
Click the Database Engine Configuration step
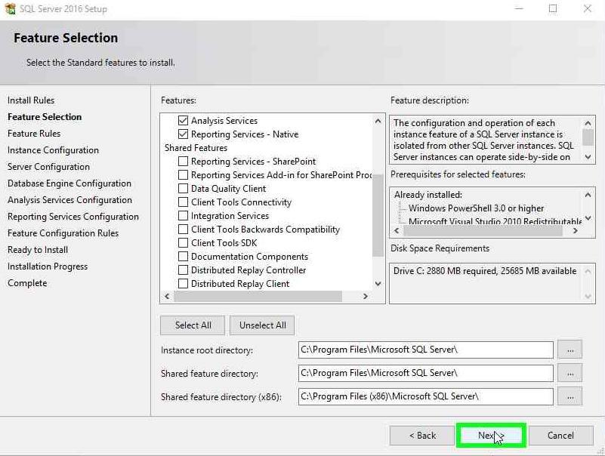(x=69, y=183)
